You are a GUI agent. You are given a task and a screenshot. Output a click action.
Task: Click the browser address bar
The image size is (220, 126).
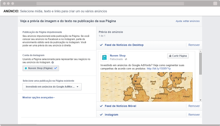(110, 3)
